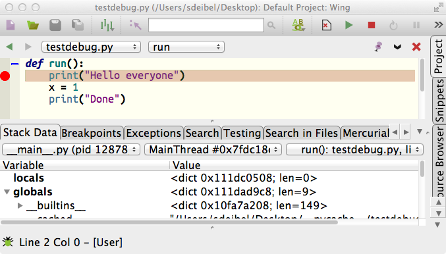This screenshot has height=254, width=446.
Task: Open the run() stack frame dropdown
Action: [x=354, y=149]
